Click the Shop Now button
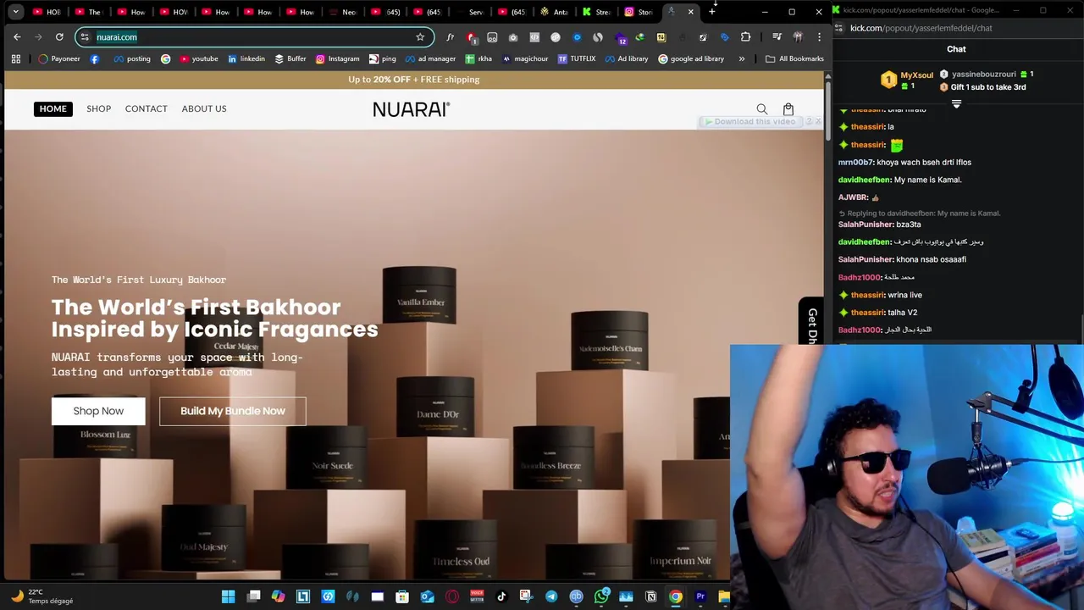This screenshot has height=610, width=1084. point(98,411)
